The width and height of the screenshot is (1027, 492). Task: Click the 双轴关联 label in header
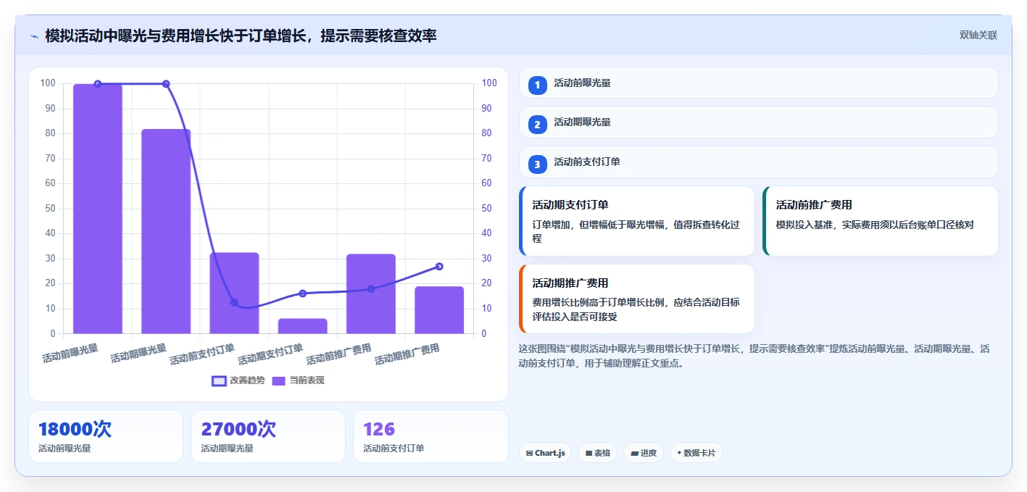coord(978,36)
